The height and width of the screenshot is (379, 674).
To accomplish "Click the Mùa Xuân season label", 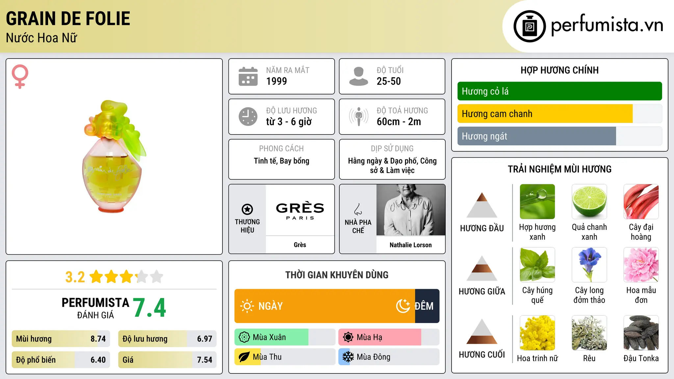I will pos(269,337).
